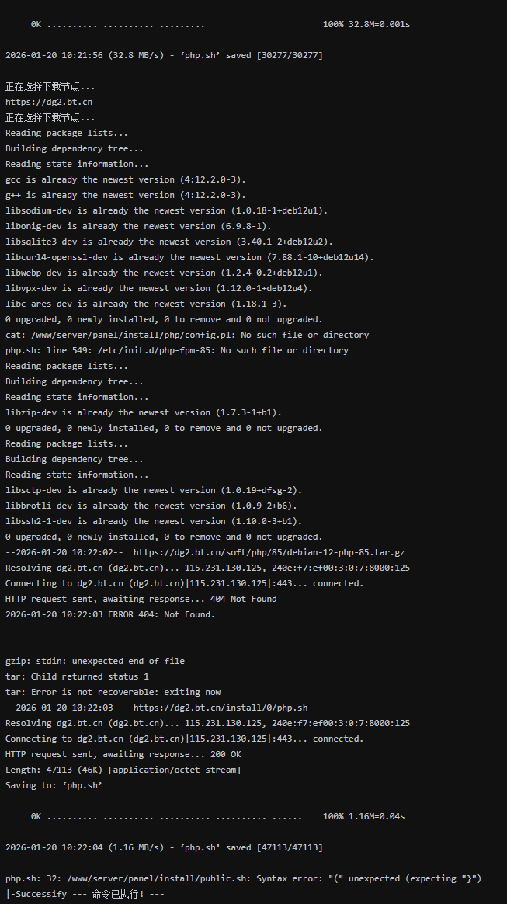Click the libcurl4-openssl-dev version line

(189, 257)
